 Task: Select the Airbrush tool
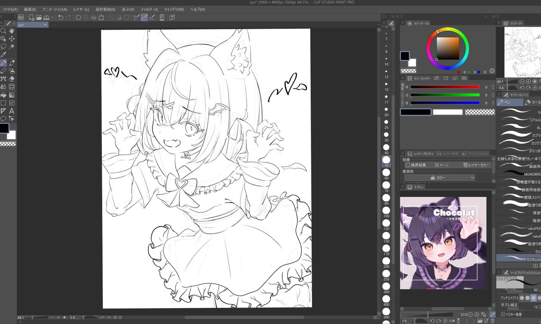coord(12,70)
